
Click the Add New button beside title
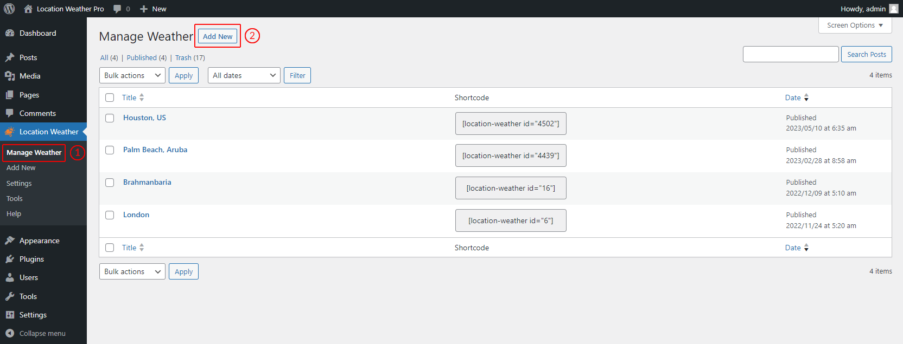coord(218,36)
